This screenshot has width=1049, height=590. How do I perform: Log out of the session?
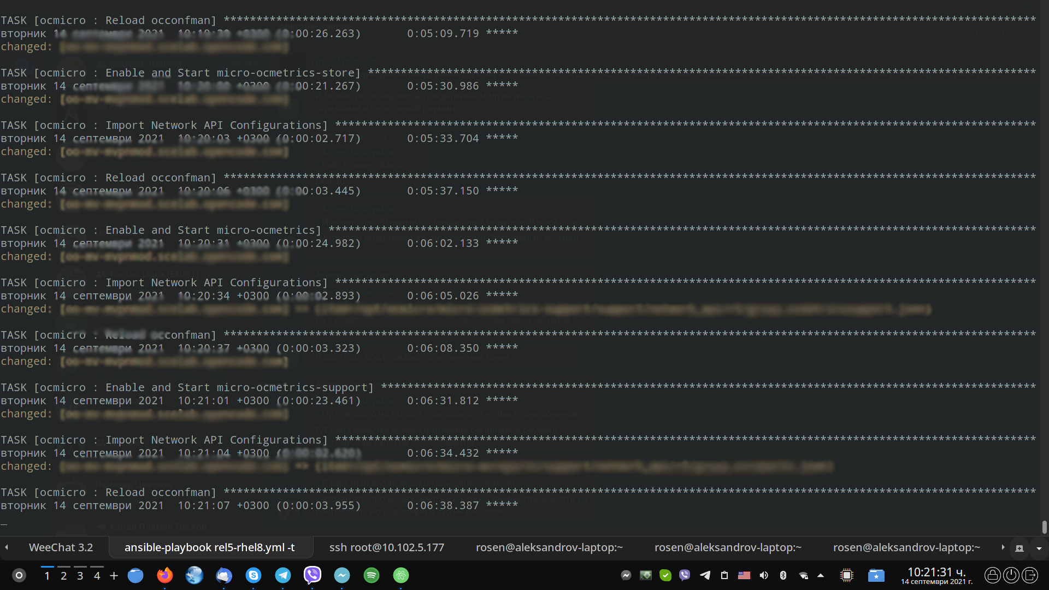point(1029,575)
